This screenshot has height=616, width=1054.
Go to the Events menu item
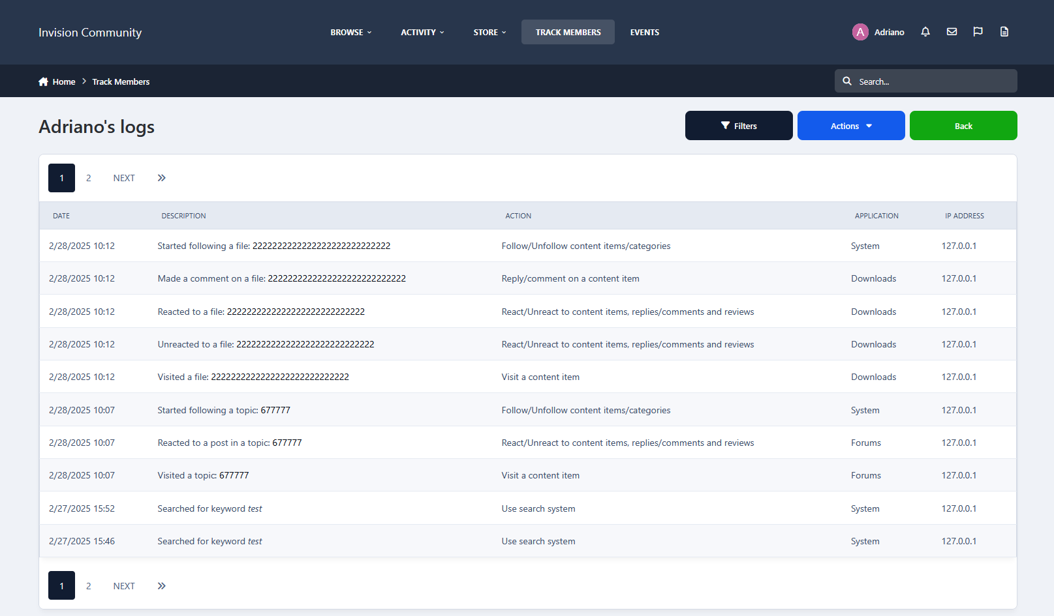pyautogui.click(x=644, y=32)
